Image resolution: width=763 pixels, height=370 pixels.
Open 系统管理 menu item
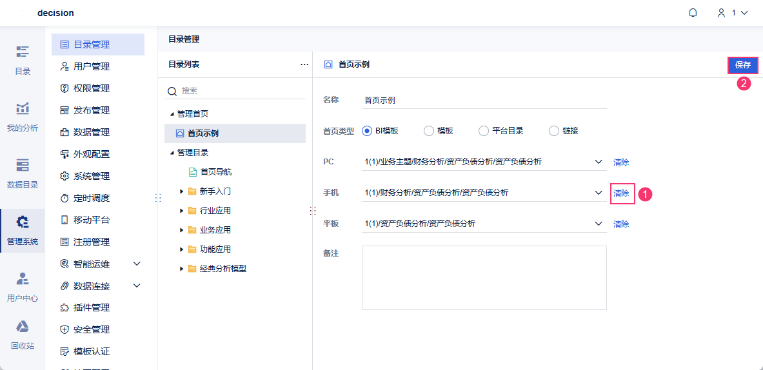91,176
